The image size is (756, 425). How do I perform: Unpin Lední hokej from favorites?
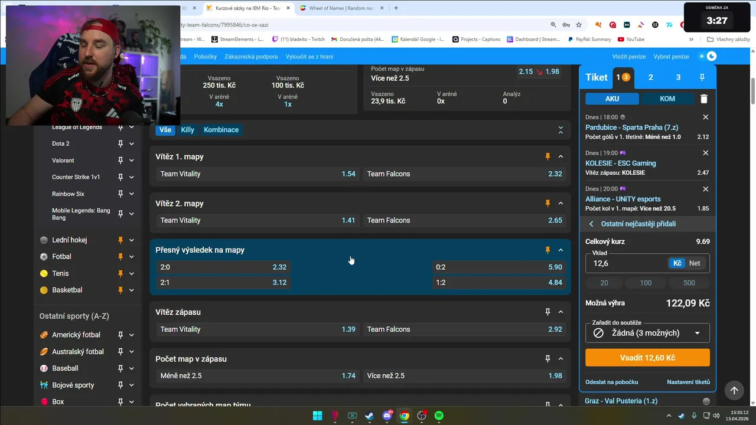120,240
